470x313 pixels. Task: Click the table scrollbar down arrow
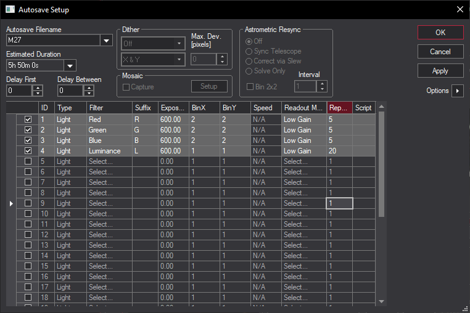pyautogui.click(x=381, y=301)
